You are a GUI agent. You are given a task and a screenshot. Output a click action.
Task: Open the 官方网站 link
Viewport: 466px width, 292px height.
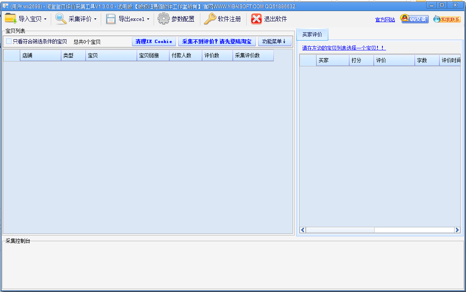point(385,20)
